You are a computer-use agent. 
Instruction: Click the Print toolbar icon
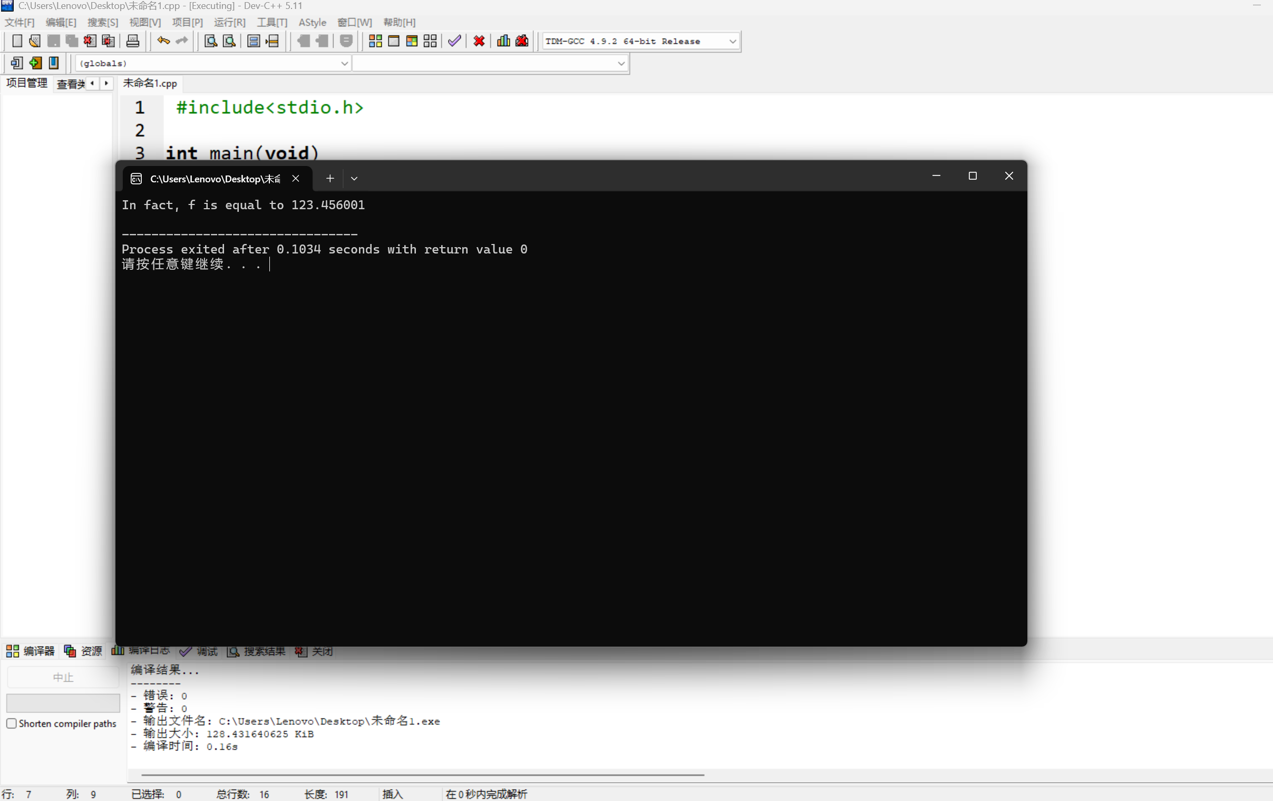133,41
